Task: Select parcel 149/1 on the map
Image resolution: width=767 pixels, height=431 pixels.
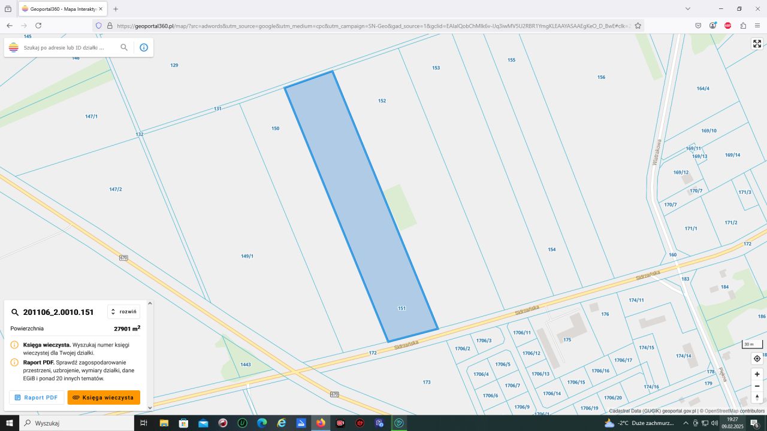Action: (247, 256)
